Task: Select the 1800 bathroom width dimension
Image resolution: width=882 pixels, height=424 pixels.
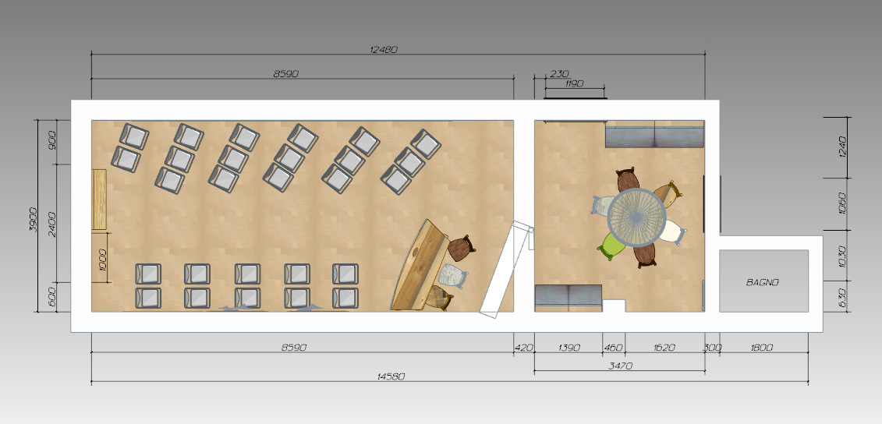Action: click(762, 348)
